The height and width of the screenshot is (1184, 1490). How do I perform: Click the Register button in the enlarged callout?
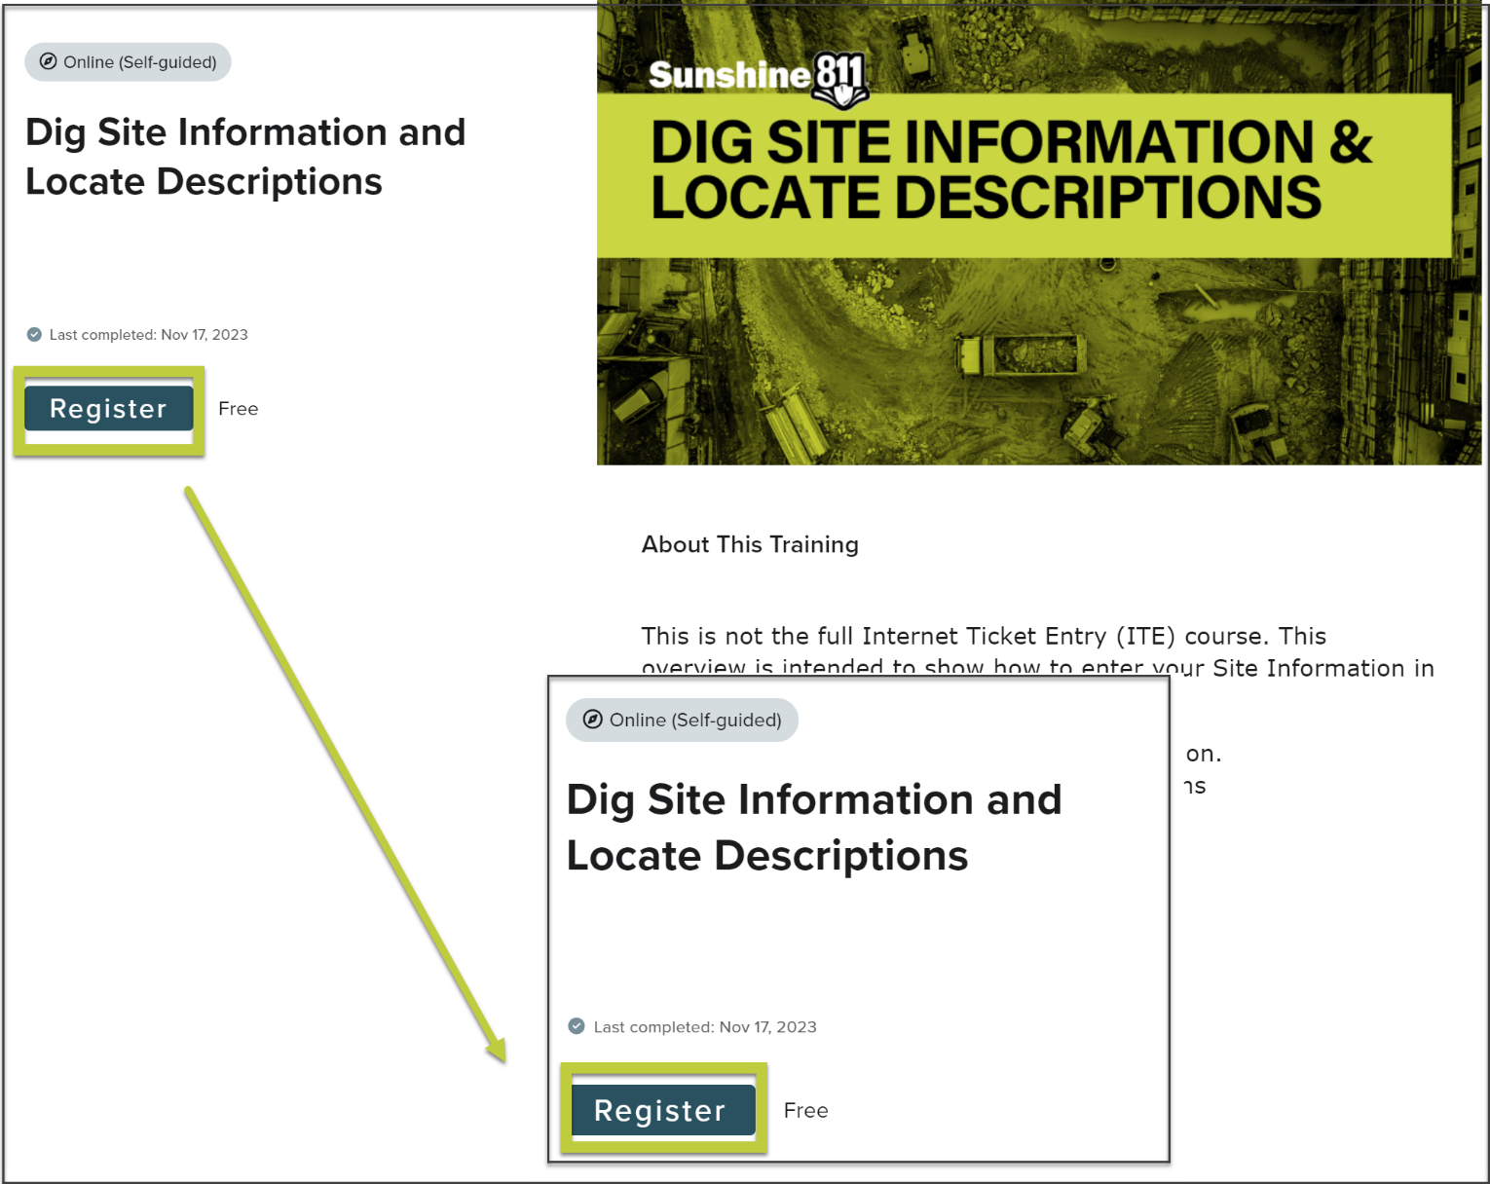(663, 1110)
